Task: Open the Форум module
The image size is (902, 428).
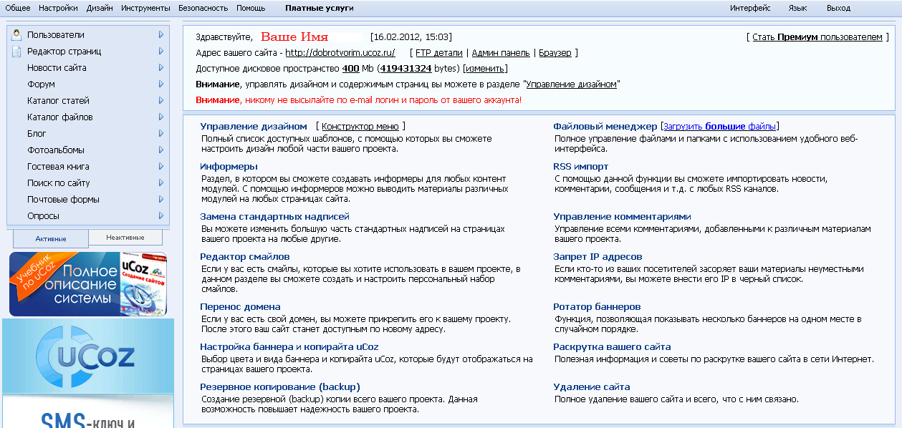Action: [x=41, y=84]
